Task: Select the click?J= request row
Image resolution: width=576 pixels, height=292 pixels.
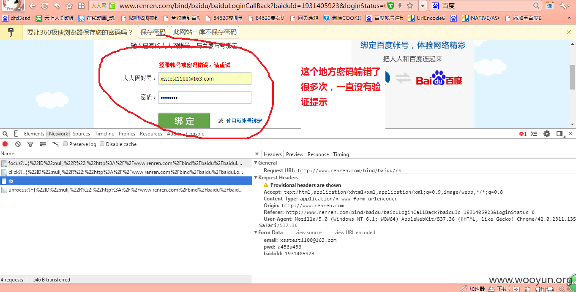Action: [x=126, y=172]
